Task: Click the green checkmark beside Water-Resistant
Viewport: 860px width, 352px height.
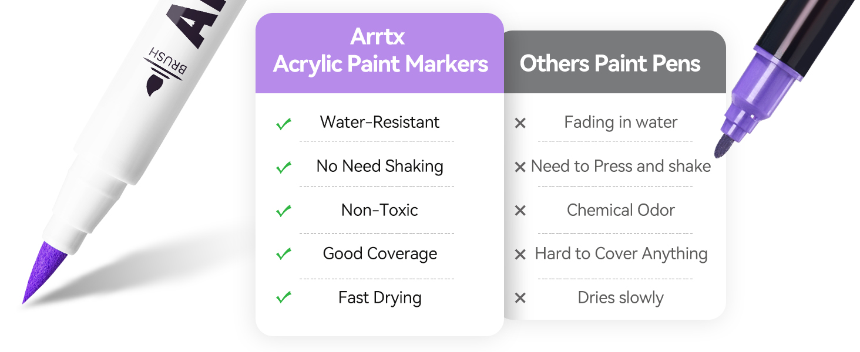Action: [x=284, y=124]
